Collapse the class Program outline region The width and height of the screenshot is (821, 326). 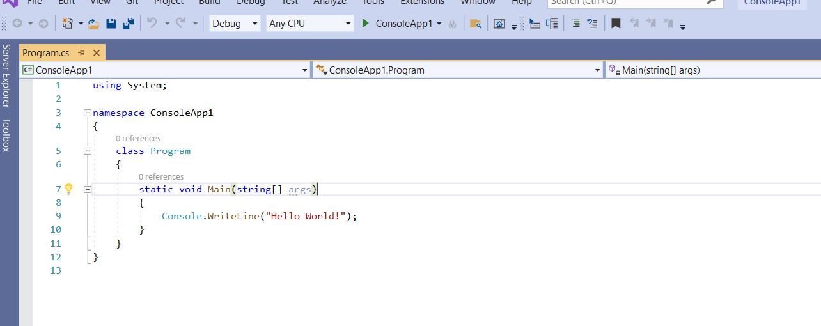pyautogui.click(x=87, y=151)
